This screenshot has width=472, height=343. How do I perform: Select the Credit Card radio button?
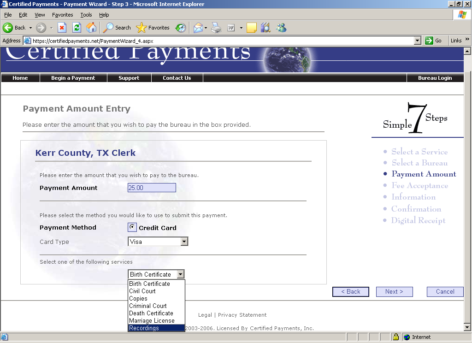click(x=132, y=227)
